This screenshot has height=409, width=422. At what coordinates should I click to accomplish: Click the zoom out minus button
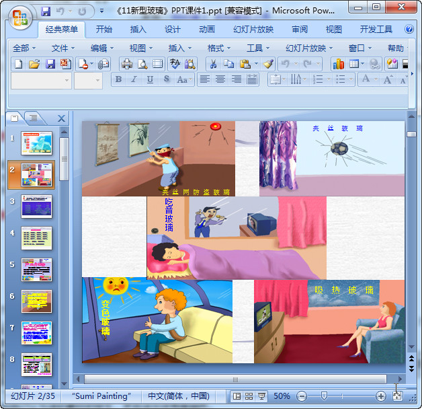point(302,396)
